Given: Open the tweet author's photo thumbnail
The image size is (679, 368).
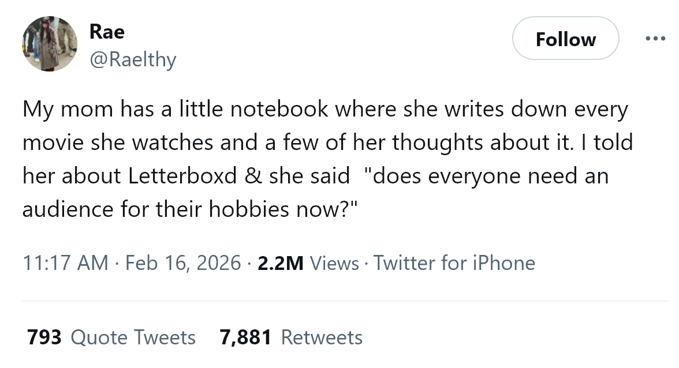Looking at the screenshot, I should tap(50, 43).
